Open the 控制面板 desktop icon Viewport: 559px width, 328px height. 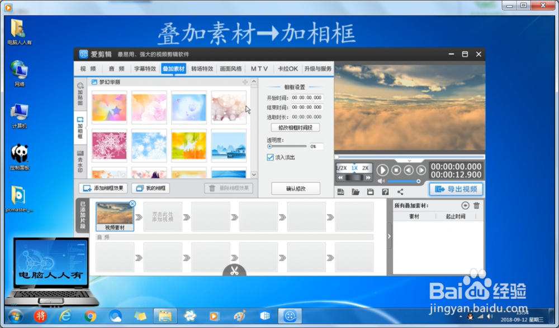pyautogui.click(x=19, y=157)
